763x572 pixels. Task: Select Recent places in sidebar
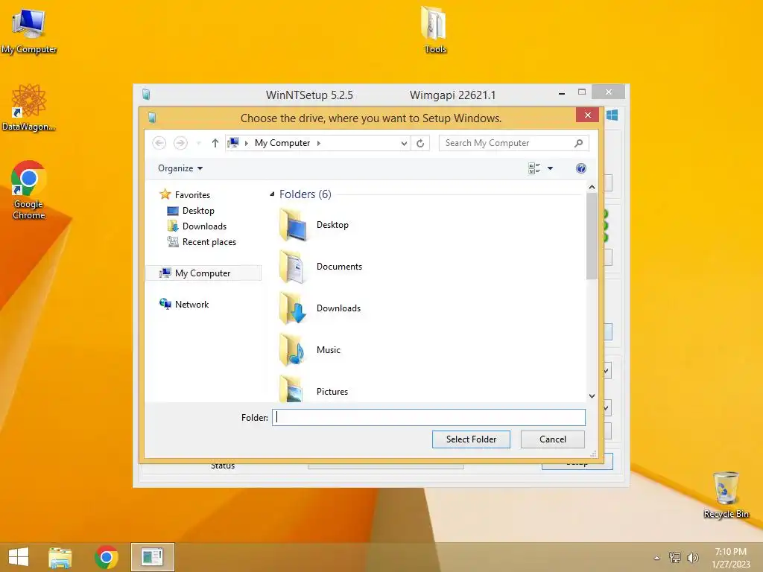pyautogui.click(x=201, y=242)
